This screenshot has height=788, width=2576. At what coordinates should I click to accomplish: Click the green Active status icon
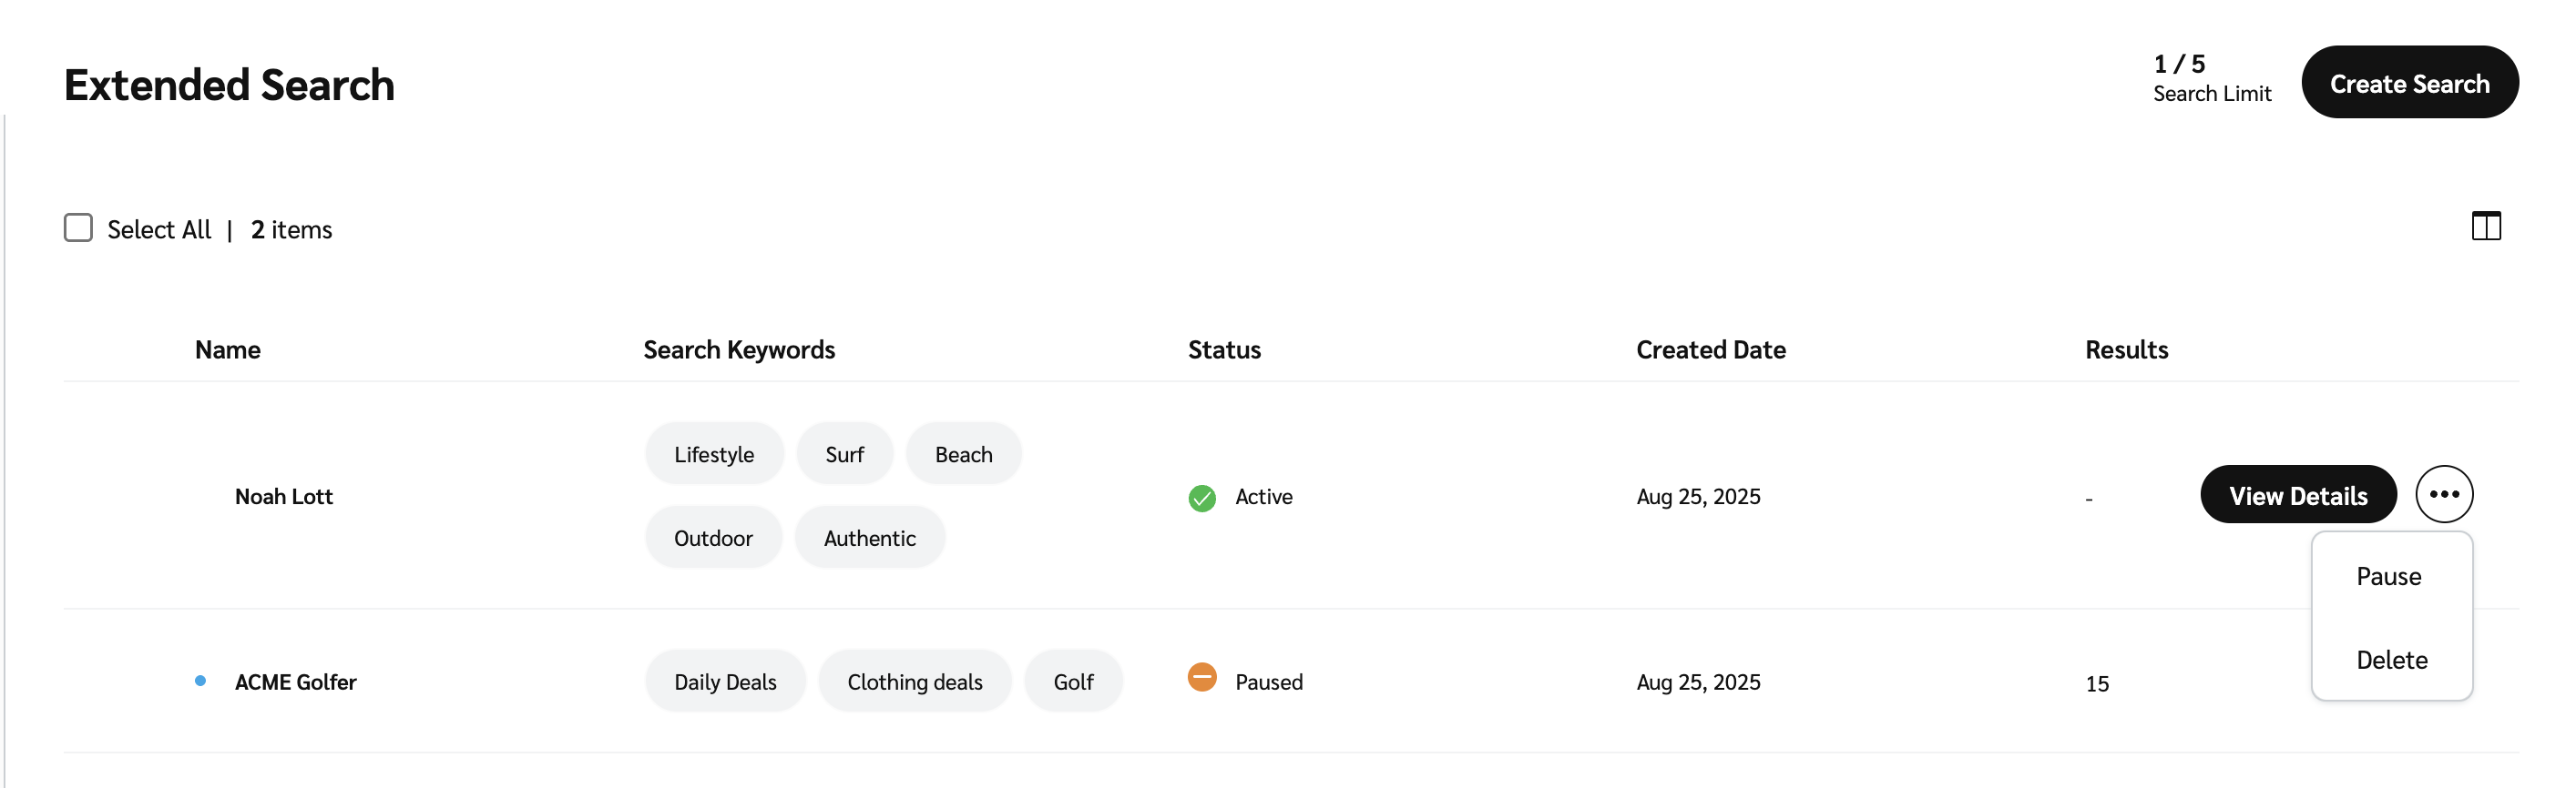[x=1201, y=498]
